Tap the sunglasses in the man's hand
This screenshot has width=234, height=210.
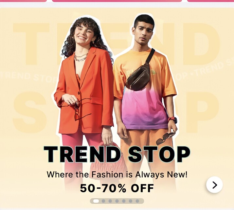coord(165,137)
